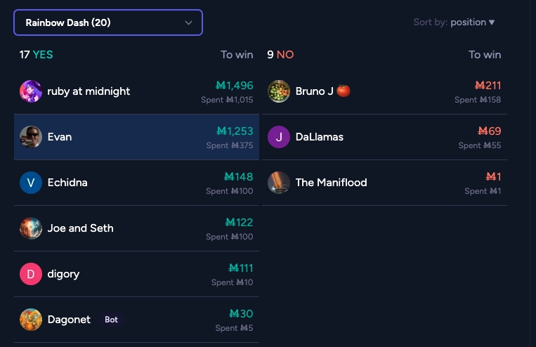Image resolution: width=536 pixels, height=347 pixels.
Task: Open ruby at midnight's avatar
Action: (31, 91)
